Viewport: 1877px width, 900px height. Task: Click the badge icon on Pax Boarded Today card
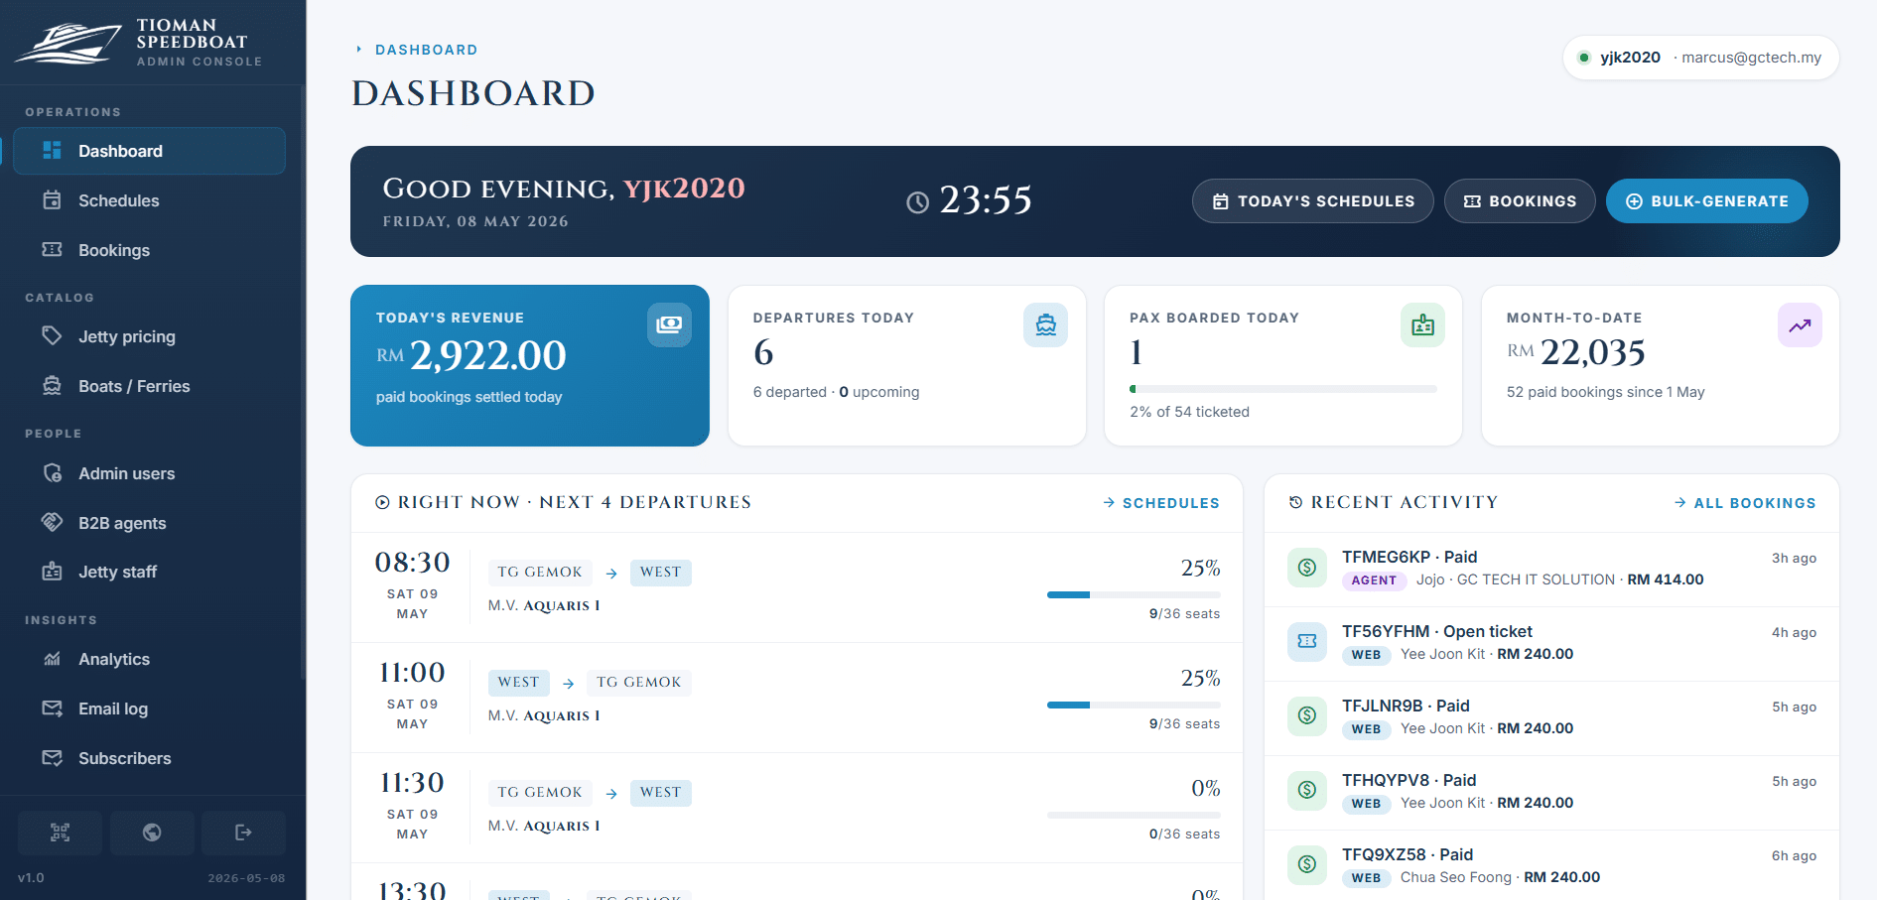coord(1422,324)
